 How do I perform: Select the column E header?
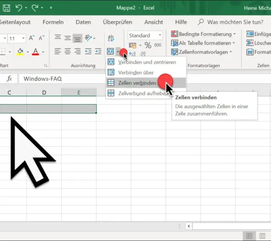79,93
